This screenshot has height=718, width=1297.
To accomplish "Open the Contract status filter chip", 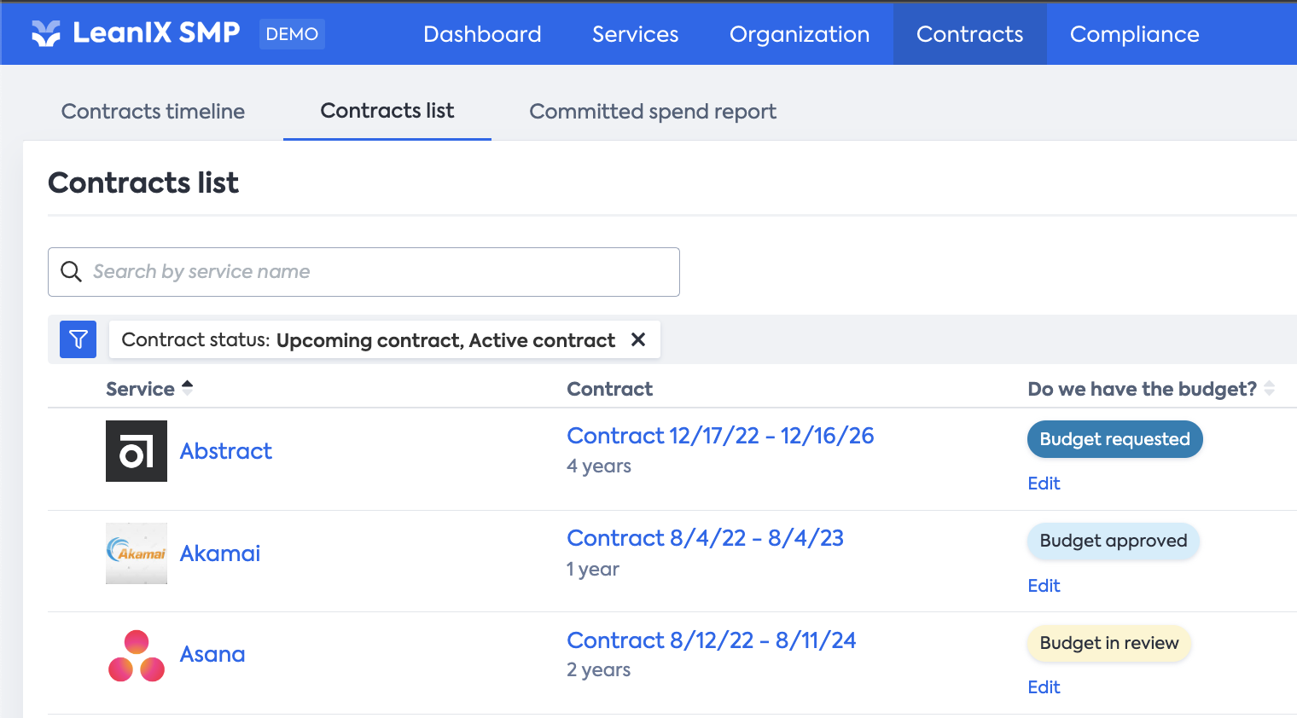I will (368, 340).
